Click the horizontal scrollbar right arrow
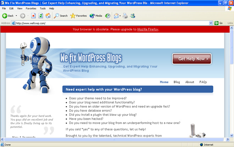 [228, 140]
